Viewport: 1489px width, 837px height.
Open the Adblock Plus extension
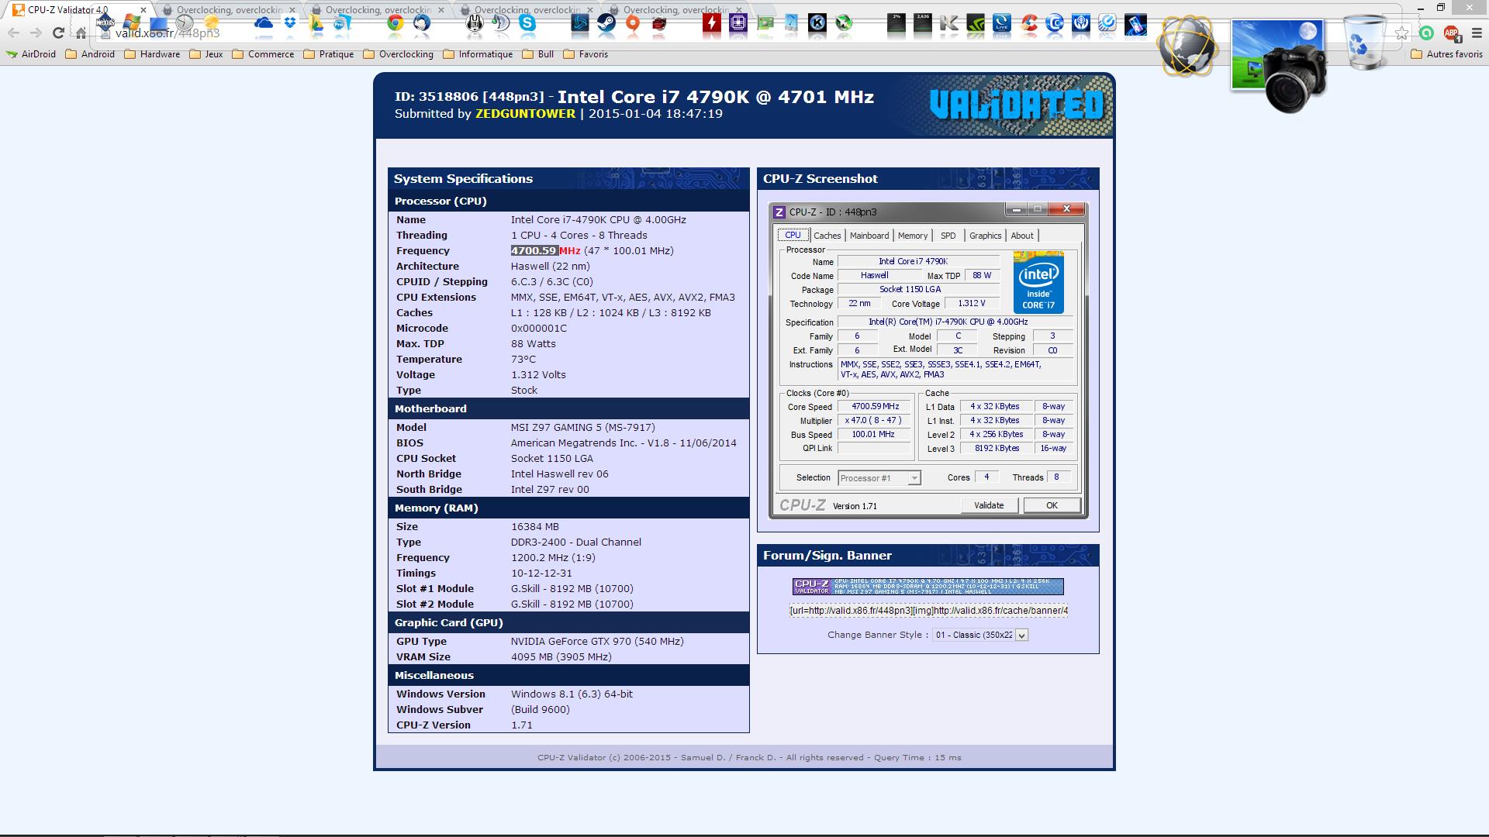click(1451, 33)
